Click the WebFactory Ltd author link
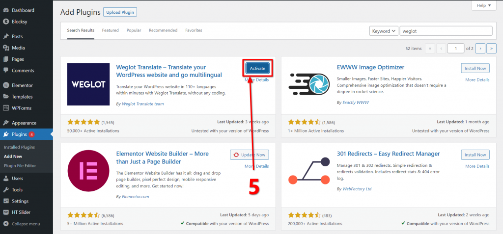Image resolution: width=503 pixels, height=234 pixels. pos(357,189)
